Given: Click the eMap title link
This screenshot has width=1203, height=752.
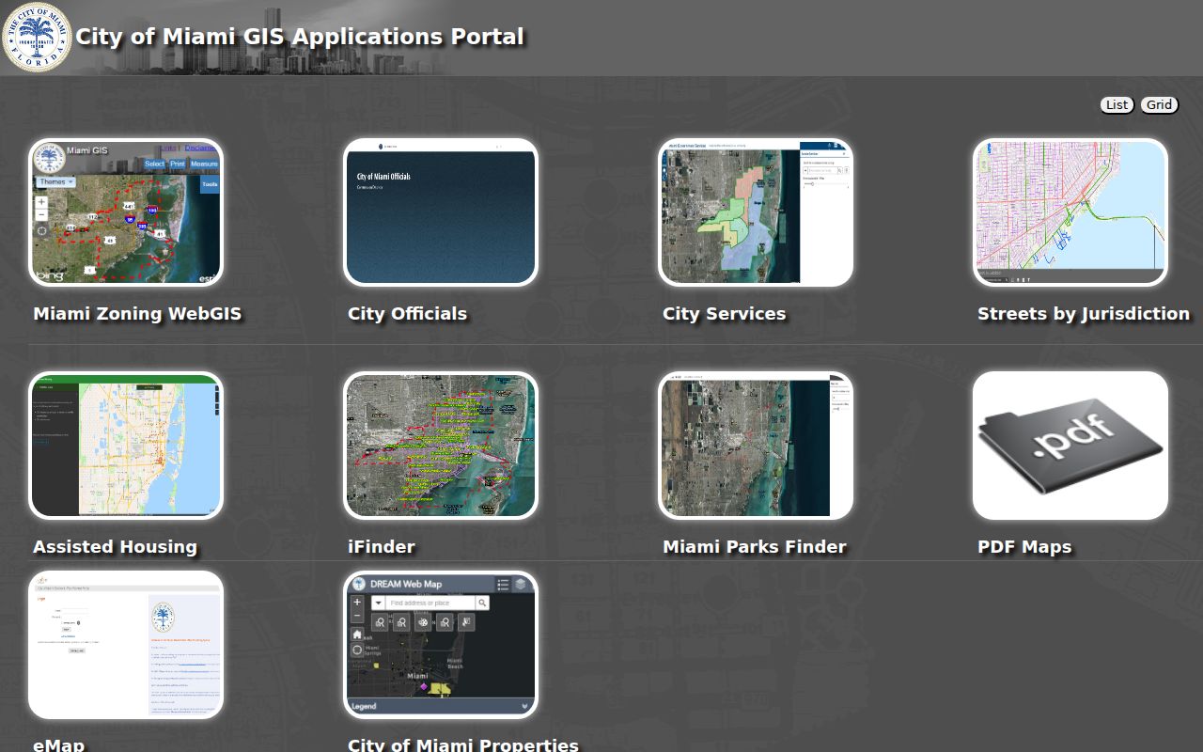Looking at the screenshot, I should [x=58, y=744].
